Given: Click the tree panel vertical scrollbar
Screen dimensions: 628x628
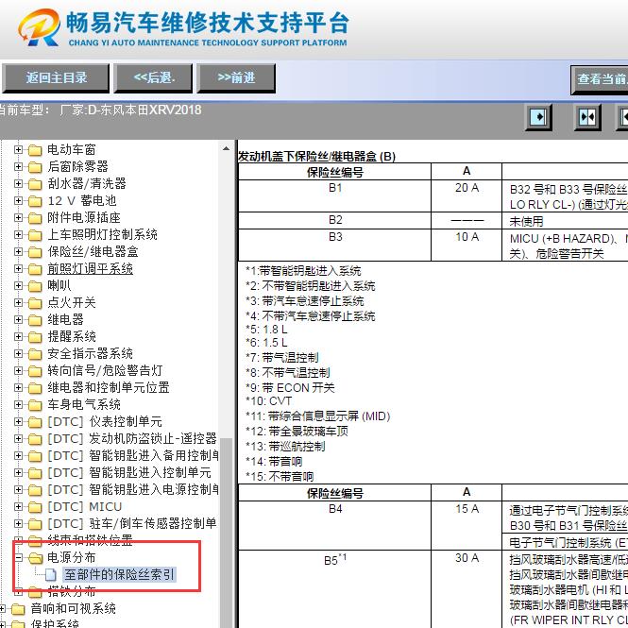Looking at the screenshot, I should tap(227, 378).
